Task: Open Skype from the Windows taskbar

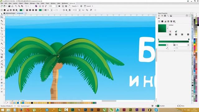Action: (156, 110)
